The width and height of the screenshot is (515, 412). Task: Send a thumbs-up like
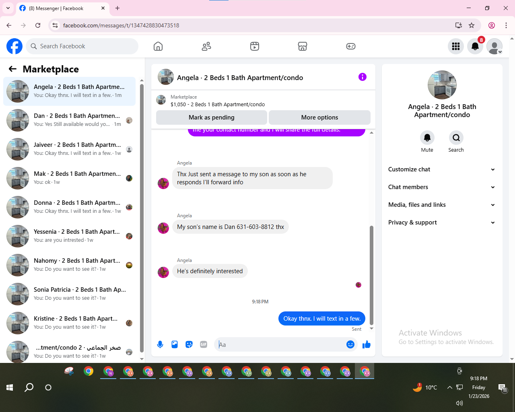[x=367, y=344]
